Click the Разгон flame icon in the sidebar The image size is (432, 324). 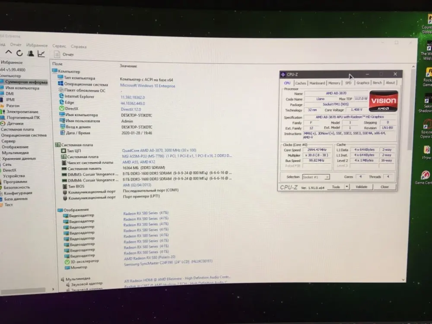[2, 105]
